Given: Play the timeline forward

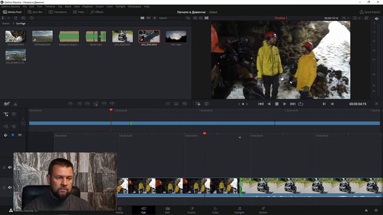Looking at the screenshot, I should coord(285,104).
